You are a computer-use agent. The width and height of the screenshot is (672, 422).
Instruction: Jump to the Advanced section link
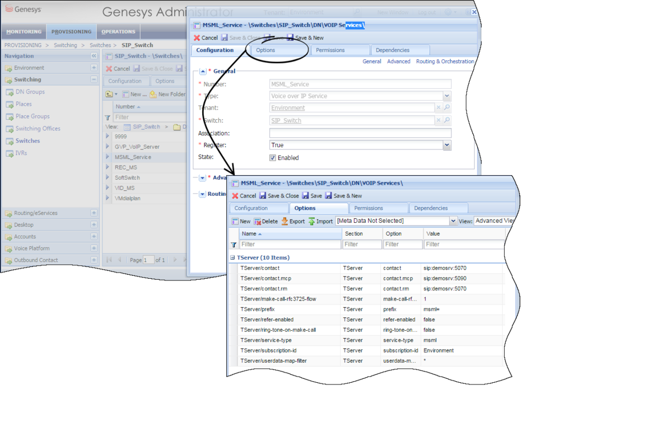click(399, 62)
